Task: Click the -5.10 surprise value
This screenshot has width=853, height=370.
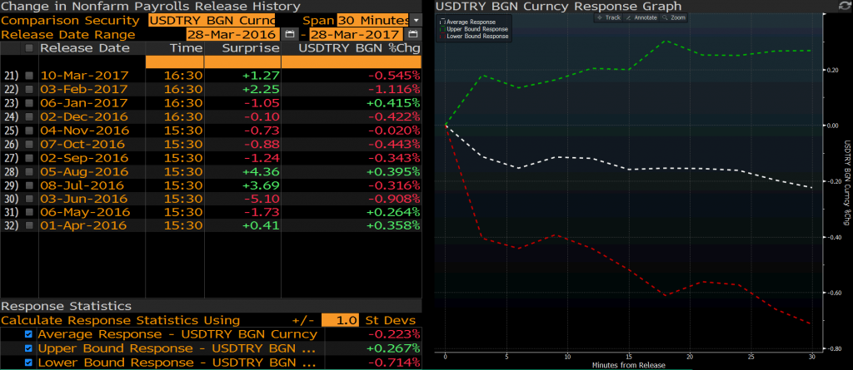Action: point(262,199)
